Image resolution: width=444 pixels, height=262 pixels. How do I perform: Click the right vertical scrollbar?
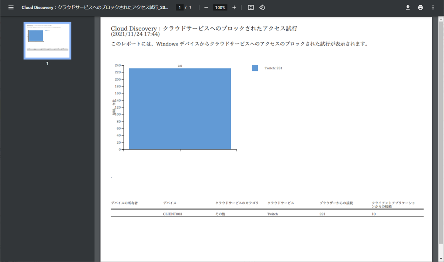coord(442,130)
